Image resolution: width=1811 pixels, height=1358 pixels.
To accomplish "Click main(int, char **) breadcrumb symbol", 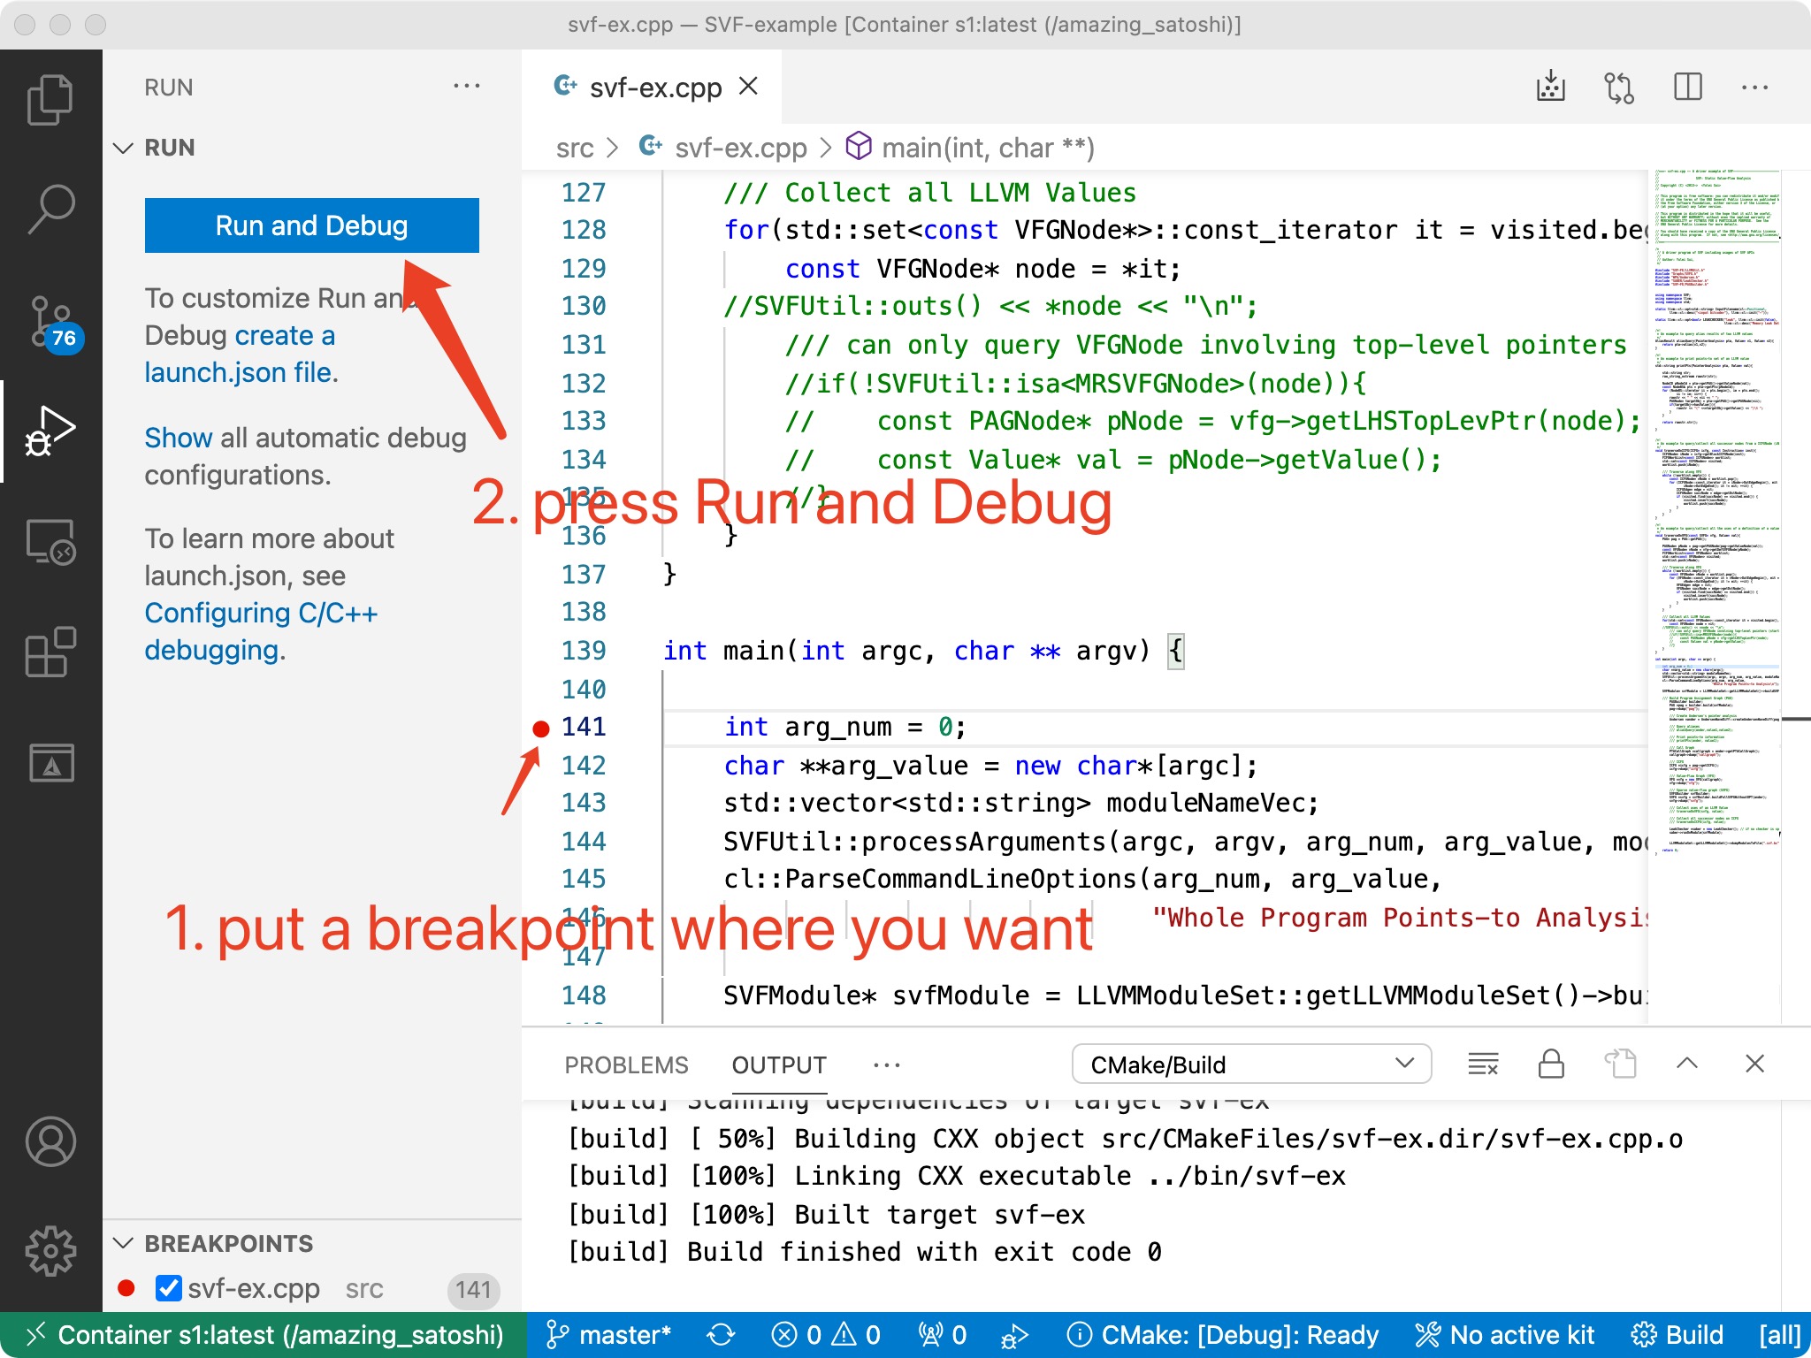I will tap(971, 148).
